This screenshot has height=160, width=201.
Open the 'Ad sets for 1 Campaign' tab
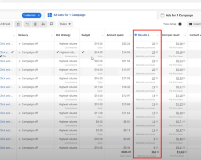(x=67, y=15)
